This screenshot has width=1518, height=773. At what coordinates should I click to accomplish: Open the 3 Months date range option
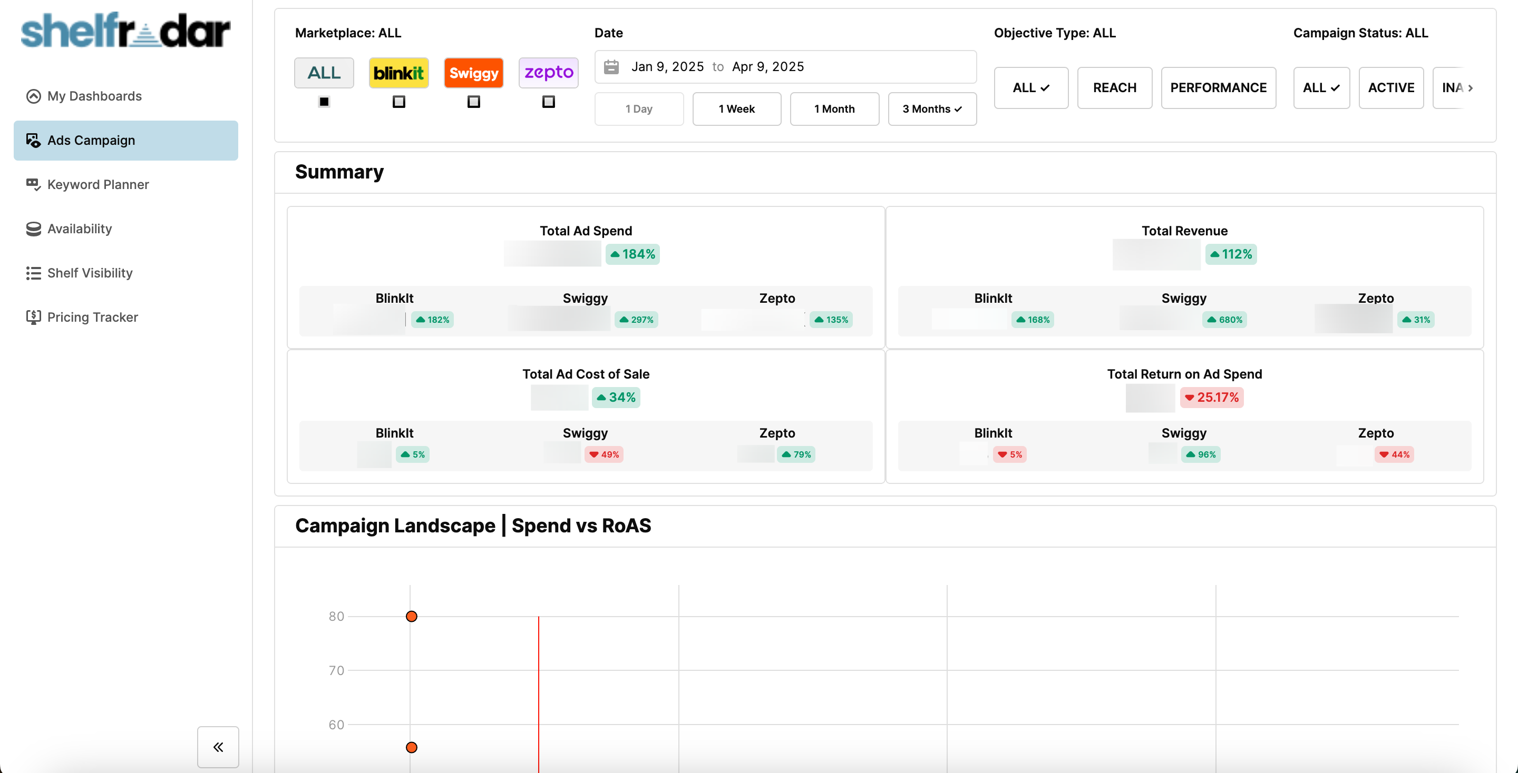click(x=932, y=109)
